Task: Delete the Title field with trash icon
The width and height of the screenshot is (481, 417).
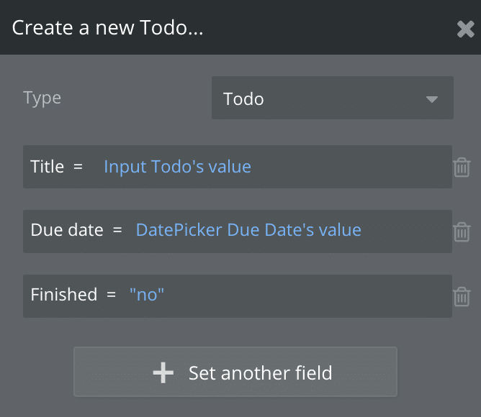Action: click(x=462, y=168)
